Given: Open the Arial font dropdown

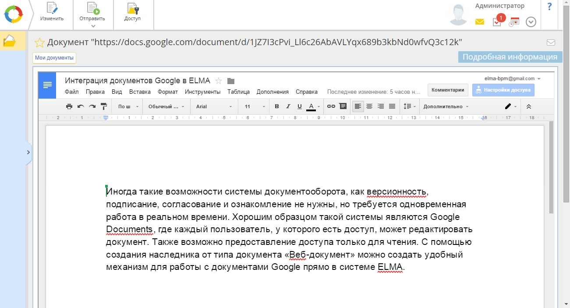Looking at the screenshot, I should 214,106.
